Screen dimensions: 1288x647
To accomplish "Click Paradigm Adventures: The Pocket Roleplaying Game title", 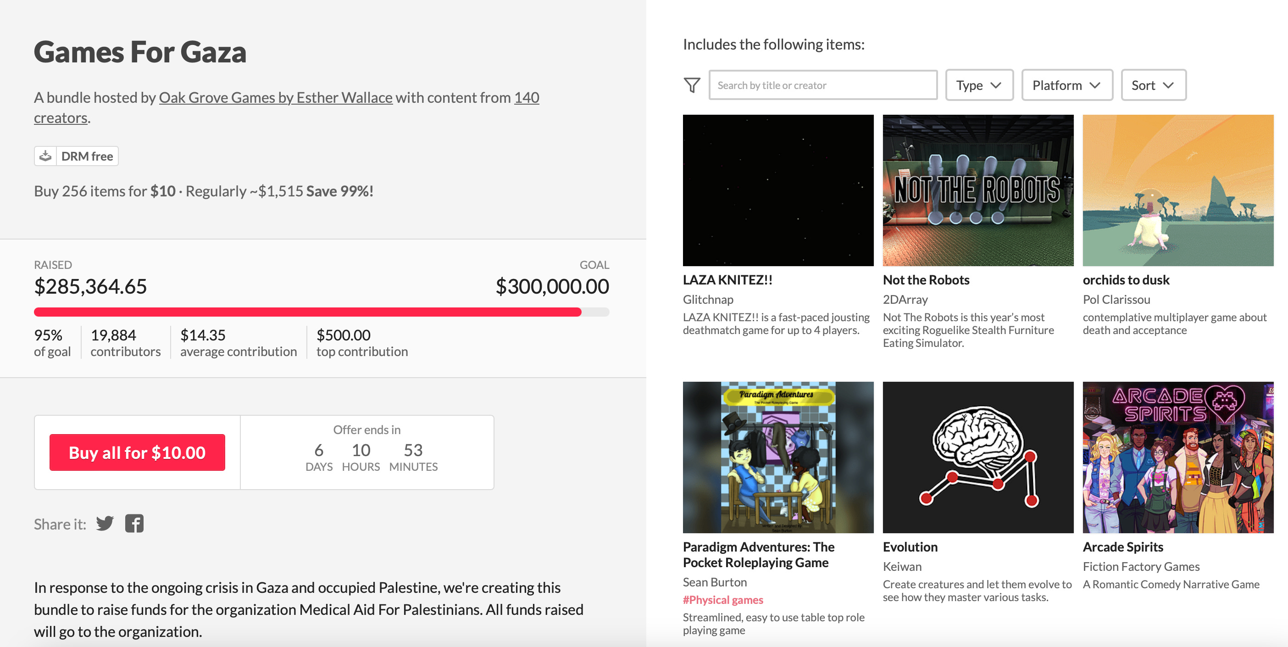I will click(759, 554).
